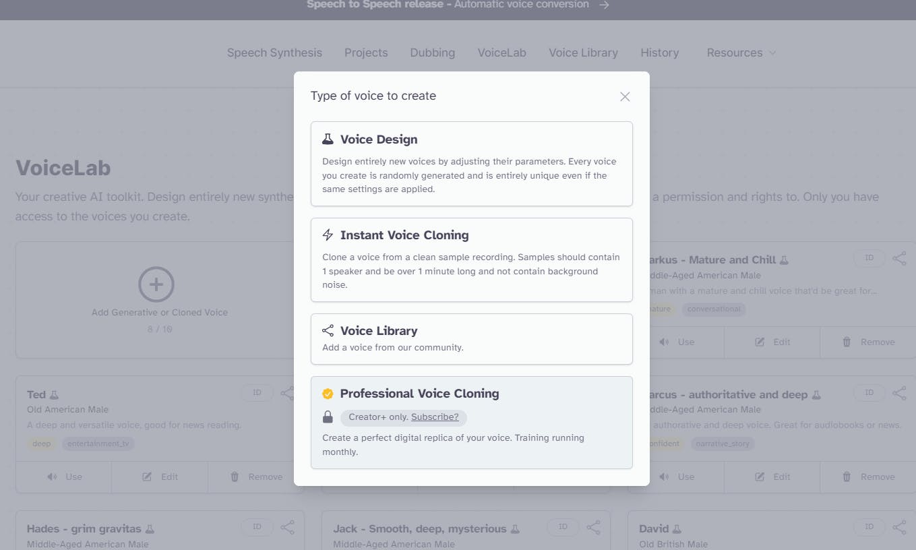The height and width of the screenshot is (550, 916).
Task: Click the "Hades - grim gravitas" voice name
Action: [84, 529]
